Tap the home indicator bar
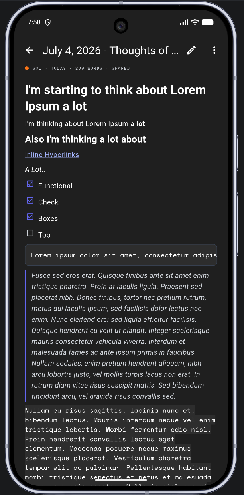 pos(121,480)
